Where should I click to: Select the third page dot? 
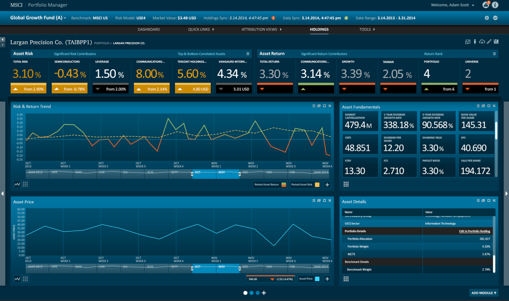[257, 293]
